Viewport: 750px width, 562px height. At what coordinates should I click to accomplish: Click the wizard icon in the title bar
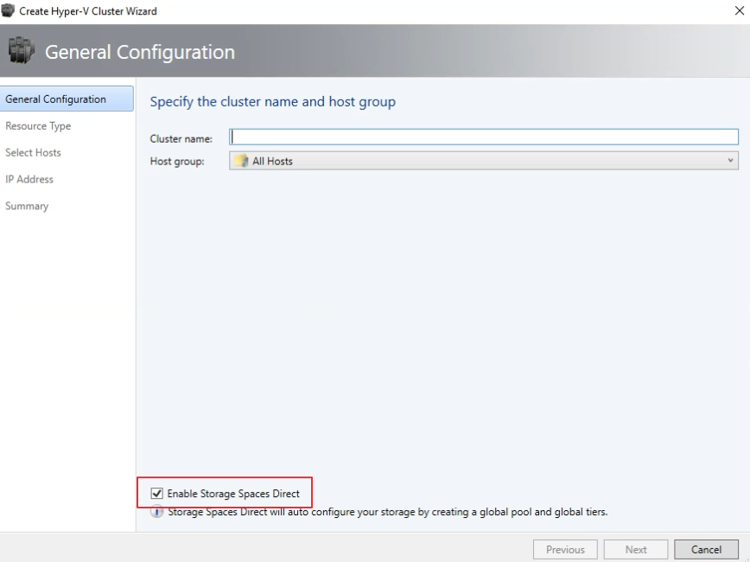coord(10,11)
